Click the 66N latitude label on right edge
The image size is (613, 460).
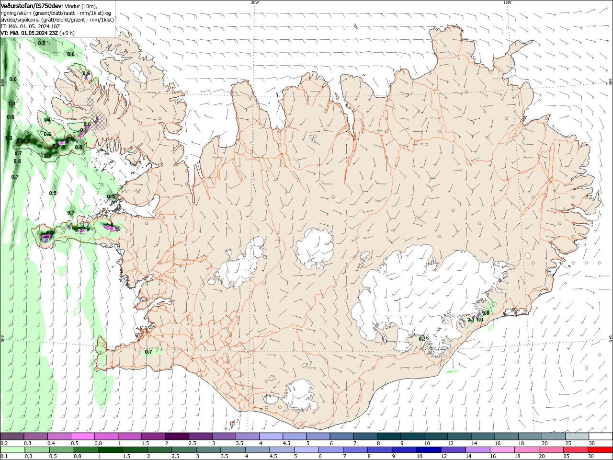point(611,82)
